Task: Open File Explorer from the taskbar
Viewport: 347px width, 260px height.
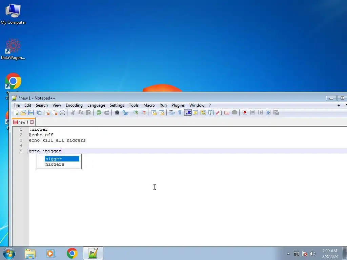Action: pyautogui.click(x=30, y=253)
